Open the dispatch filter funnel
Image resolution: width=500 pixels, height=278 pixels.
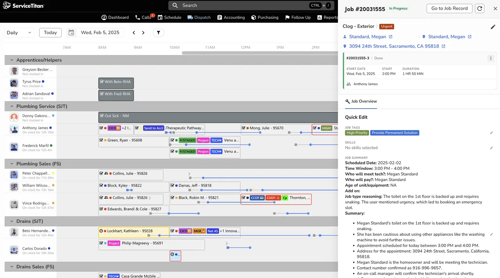(158, 33)
